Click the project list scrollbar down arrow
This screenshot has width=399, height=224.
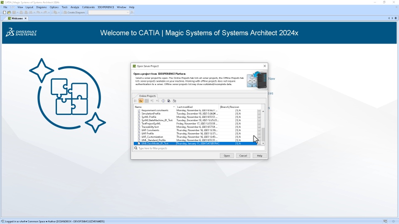263,144
